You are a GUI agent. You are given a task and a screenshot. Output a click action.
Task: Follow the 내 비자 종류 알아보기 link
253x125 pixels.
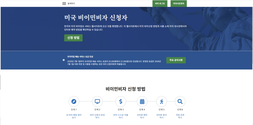coord(74,116)
